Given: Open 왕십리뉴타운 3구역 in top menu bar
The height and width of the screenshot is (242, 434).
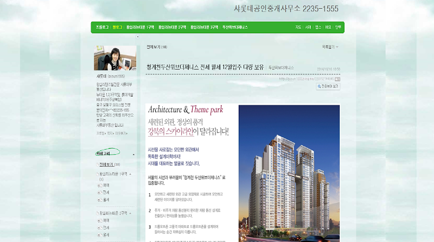Looking at the screenshot, I should point(205,27).
